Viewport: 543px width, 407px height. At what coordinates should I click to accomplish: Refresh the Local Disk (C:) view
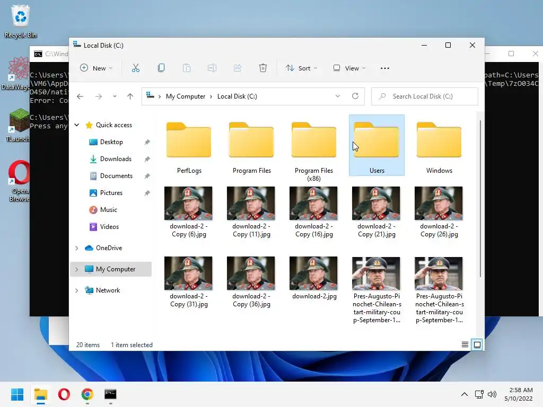[x=355, y=96]
